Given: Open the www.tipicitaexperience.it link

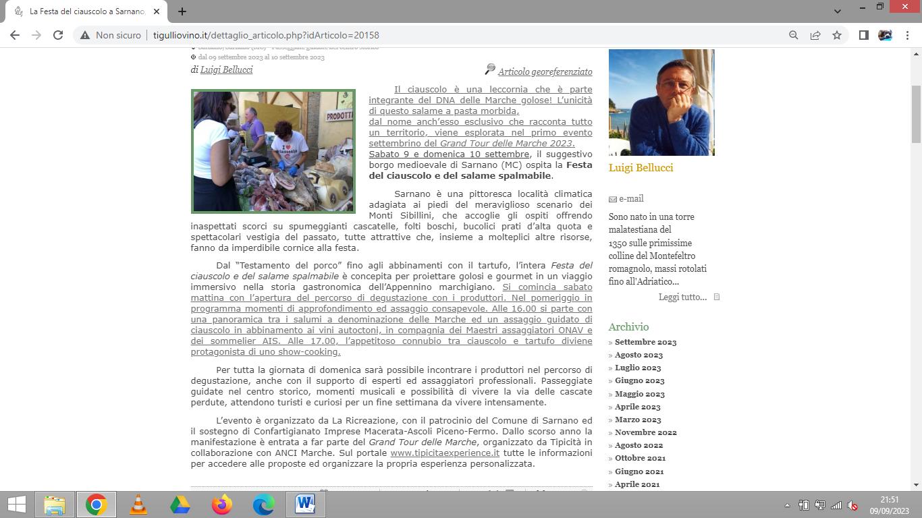Looking at the screenshot, I should [445, 453].
